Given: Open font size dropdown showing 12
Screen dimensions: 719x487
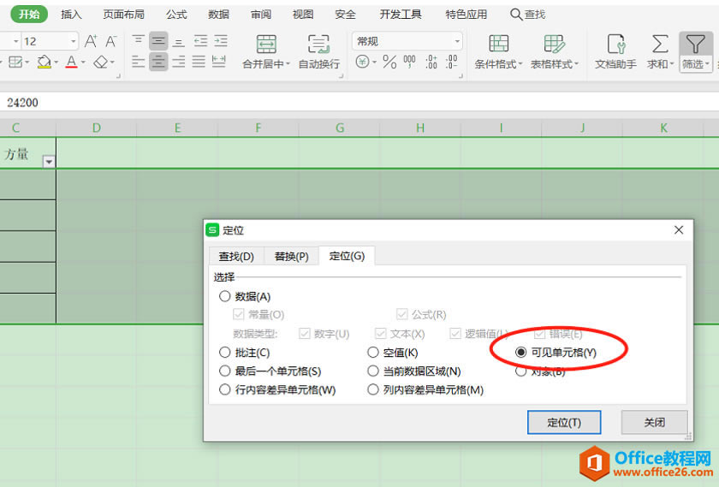Looking at the screenshot, I should (x=73, y=41).
